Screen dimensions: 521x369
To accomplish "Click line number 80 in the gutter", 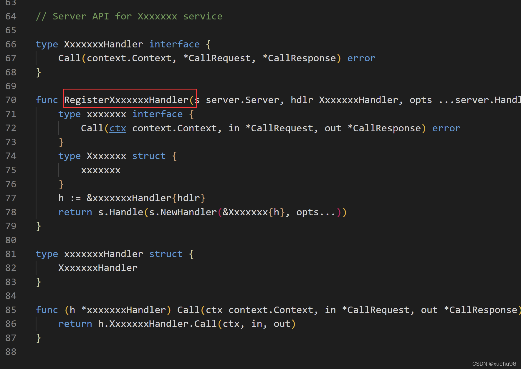I will [x=11, y=240].
